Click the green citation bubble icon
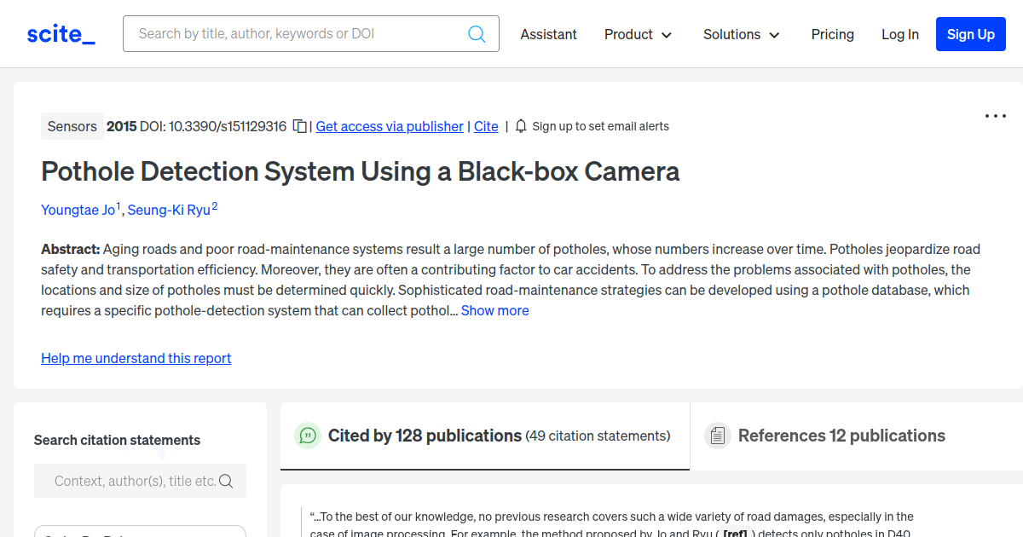The height and width of the screenshot is (537, 1023). (307, 436)
